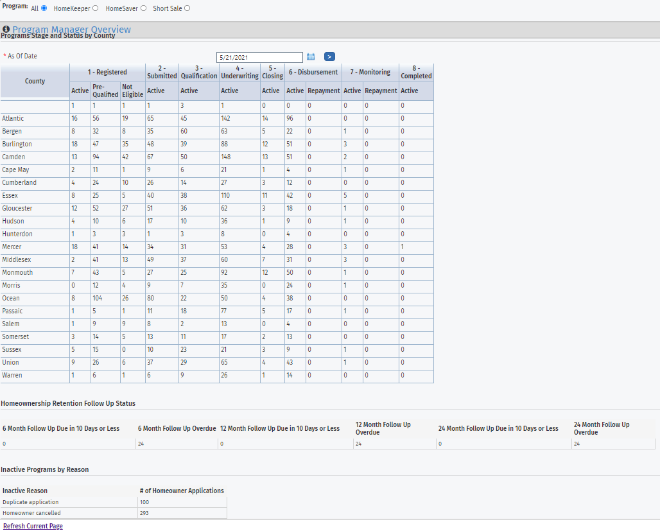Viewport: 660px width, 531px height.
Task: Select the Essex county row label
Action: (x=10, y=195)
